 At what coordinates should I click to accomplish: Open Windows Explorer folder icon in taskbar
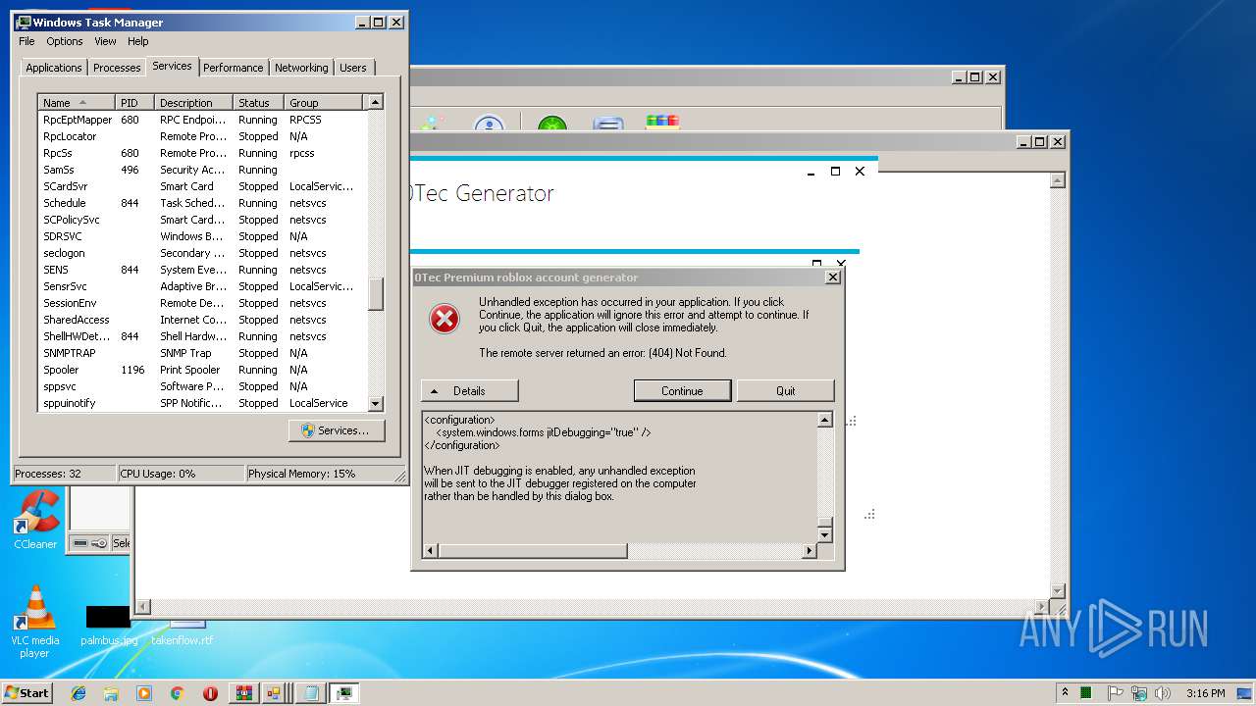coord(111,692)
